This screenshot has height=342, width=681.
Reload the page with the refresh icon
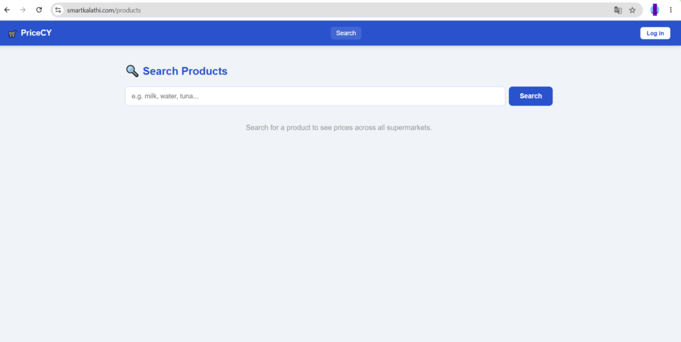click(x=39, y=9)
